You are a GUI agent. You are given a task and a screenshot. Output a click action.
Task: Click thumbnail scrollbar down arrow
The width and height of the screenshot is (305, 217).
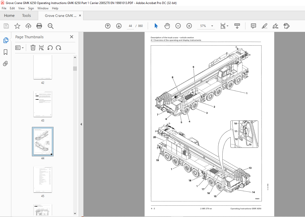click(x=75, y=213)
